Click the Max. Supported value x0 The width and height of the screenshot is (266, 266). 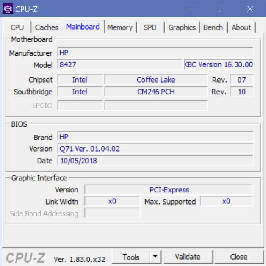[226, 201]
